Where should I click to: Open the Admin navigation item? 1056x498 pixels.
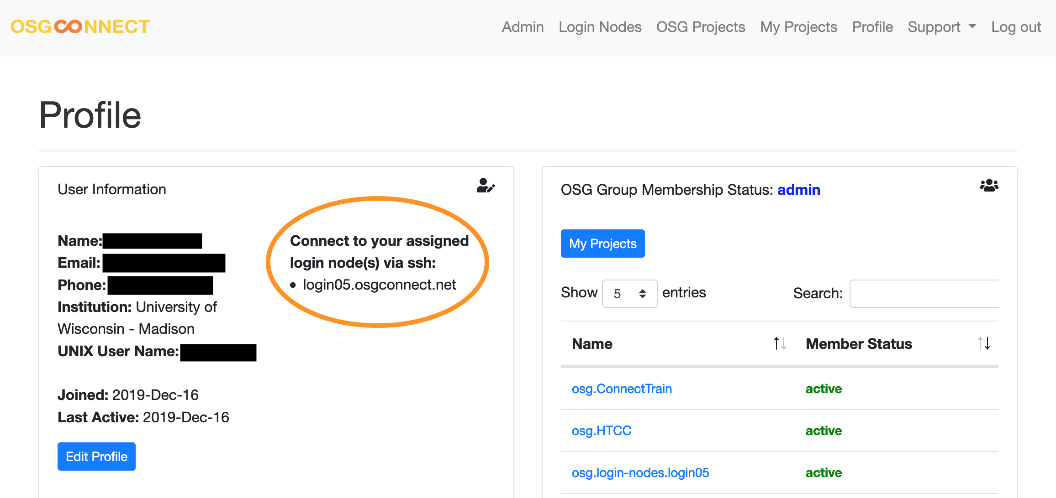tap(523, 27)
